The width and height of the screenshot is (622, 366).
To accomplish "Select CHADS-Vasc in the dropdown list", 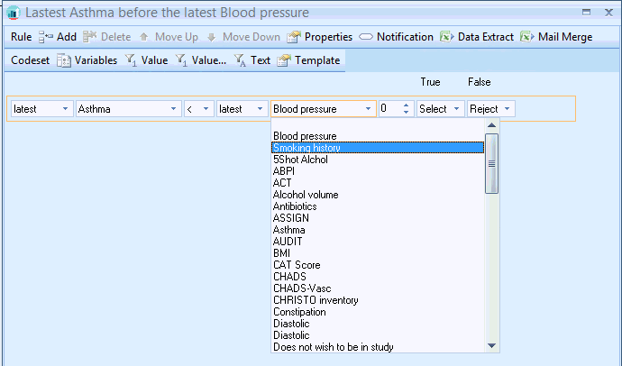I will point(301,288).
